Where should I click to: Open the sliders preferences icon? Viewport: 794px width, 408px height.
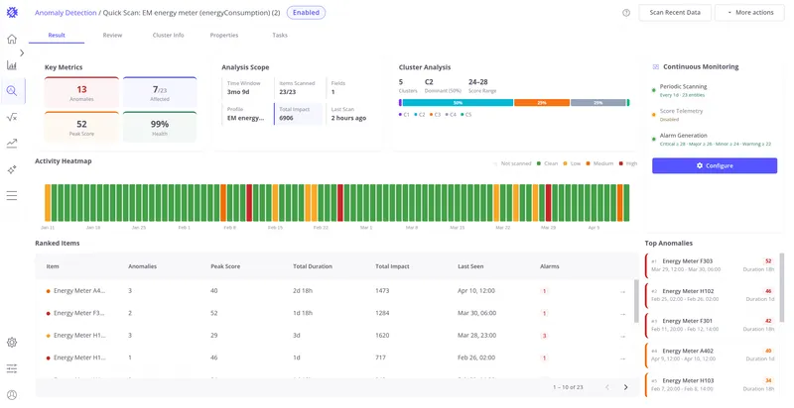point(12,368)
